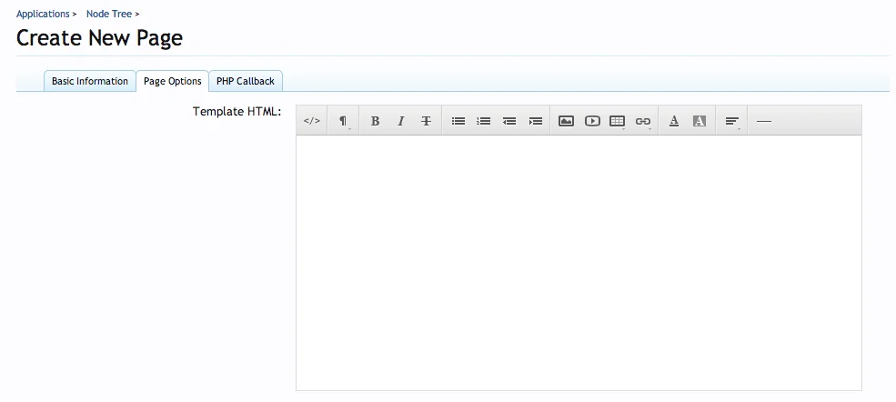
Task: Insert an unordered bullet list
Action: point(458,121)
